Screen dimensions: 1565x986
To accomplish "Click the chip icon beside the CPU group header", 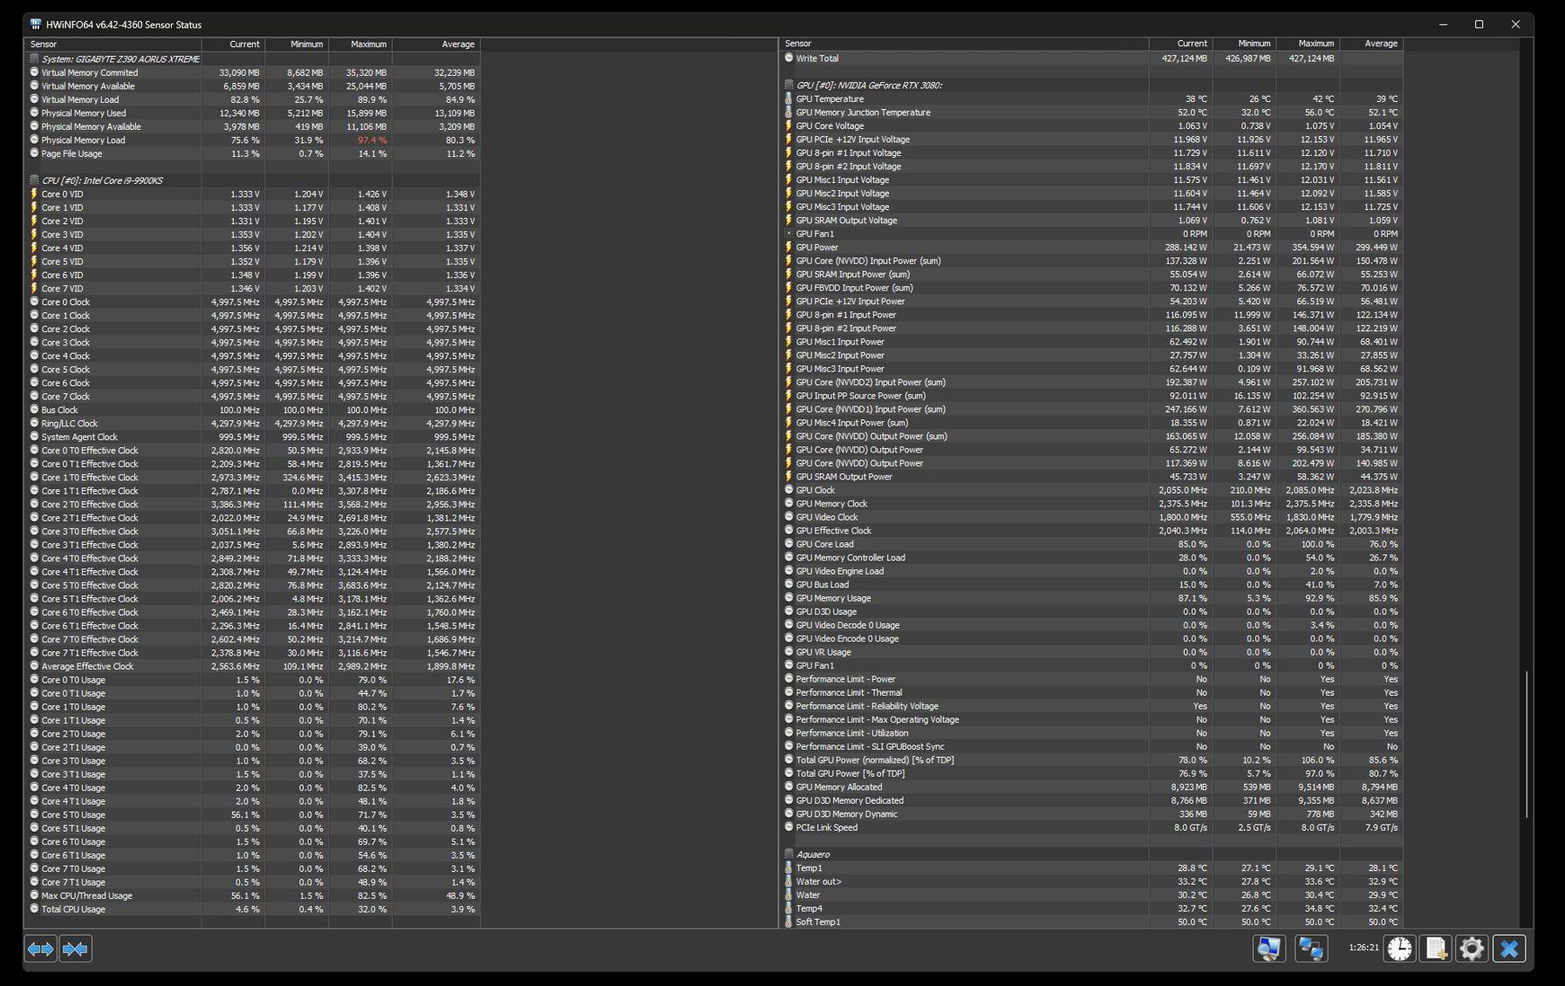I will tap(34, 180).
